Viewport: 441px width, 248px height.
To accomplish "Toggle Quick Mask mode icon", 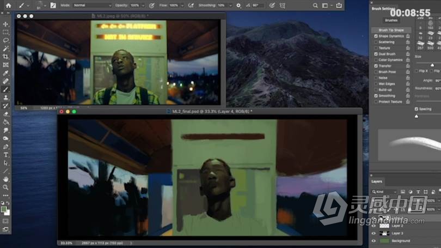I will point(5,221).
